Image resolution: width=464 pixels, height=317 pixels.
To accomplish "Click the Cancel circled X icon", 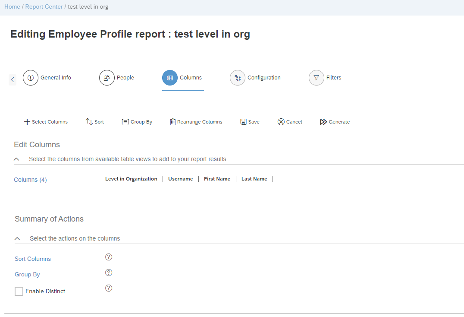I will (281, 122).
